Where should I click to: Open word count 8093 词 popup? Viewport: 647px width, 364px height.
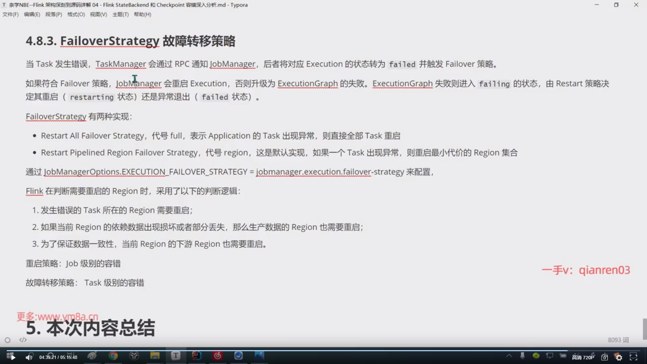pos(618,340)
